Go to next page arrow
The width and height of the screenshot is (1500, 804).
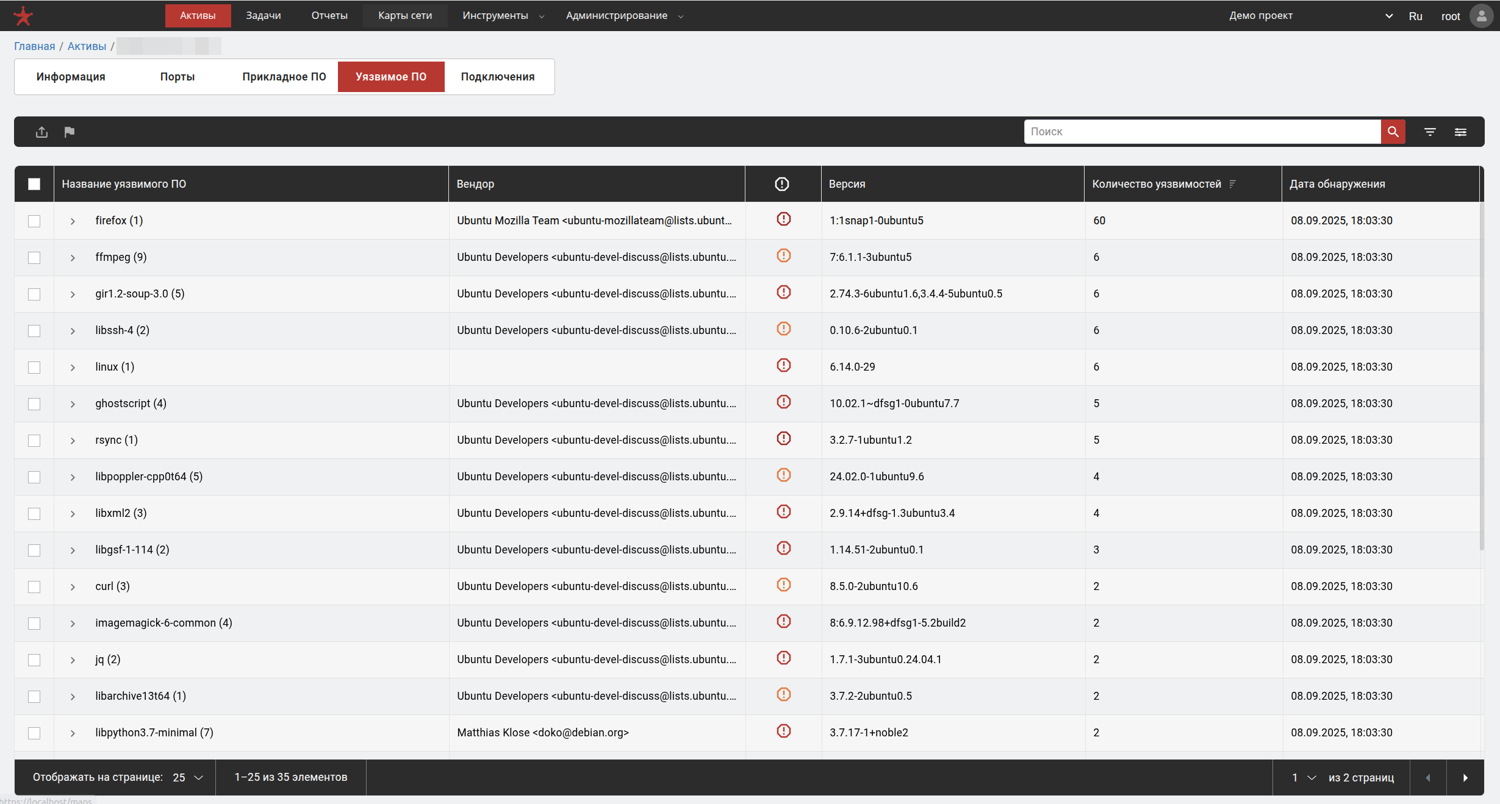click(x=1465, y=778)
